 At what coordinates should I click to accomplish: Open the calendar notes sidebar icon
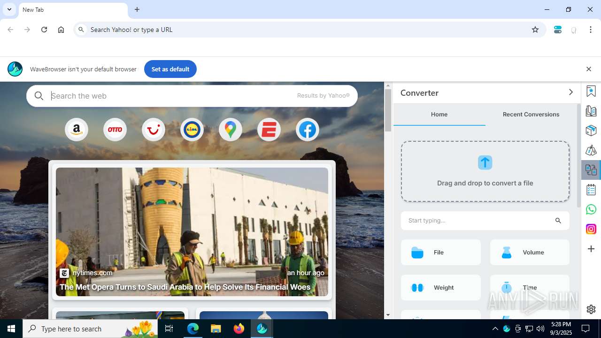click(591, 190)
